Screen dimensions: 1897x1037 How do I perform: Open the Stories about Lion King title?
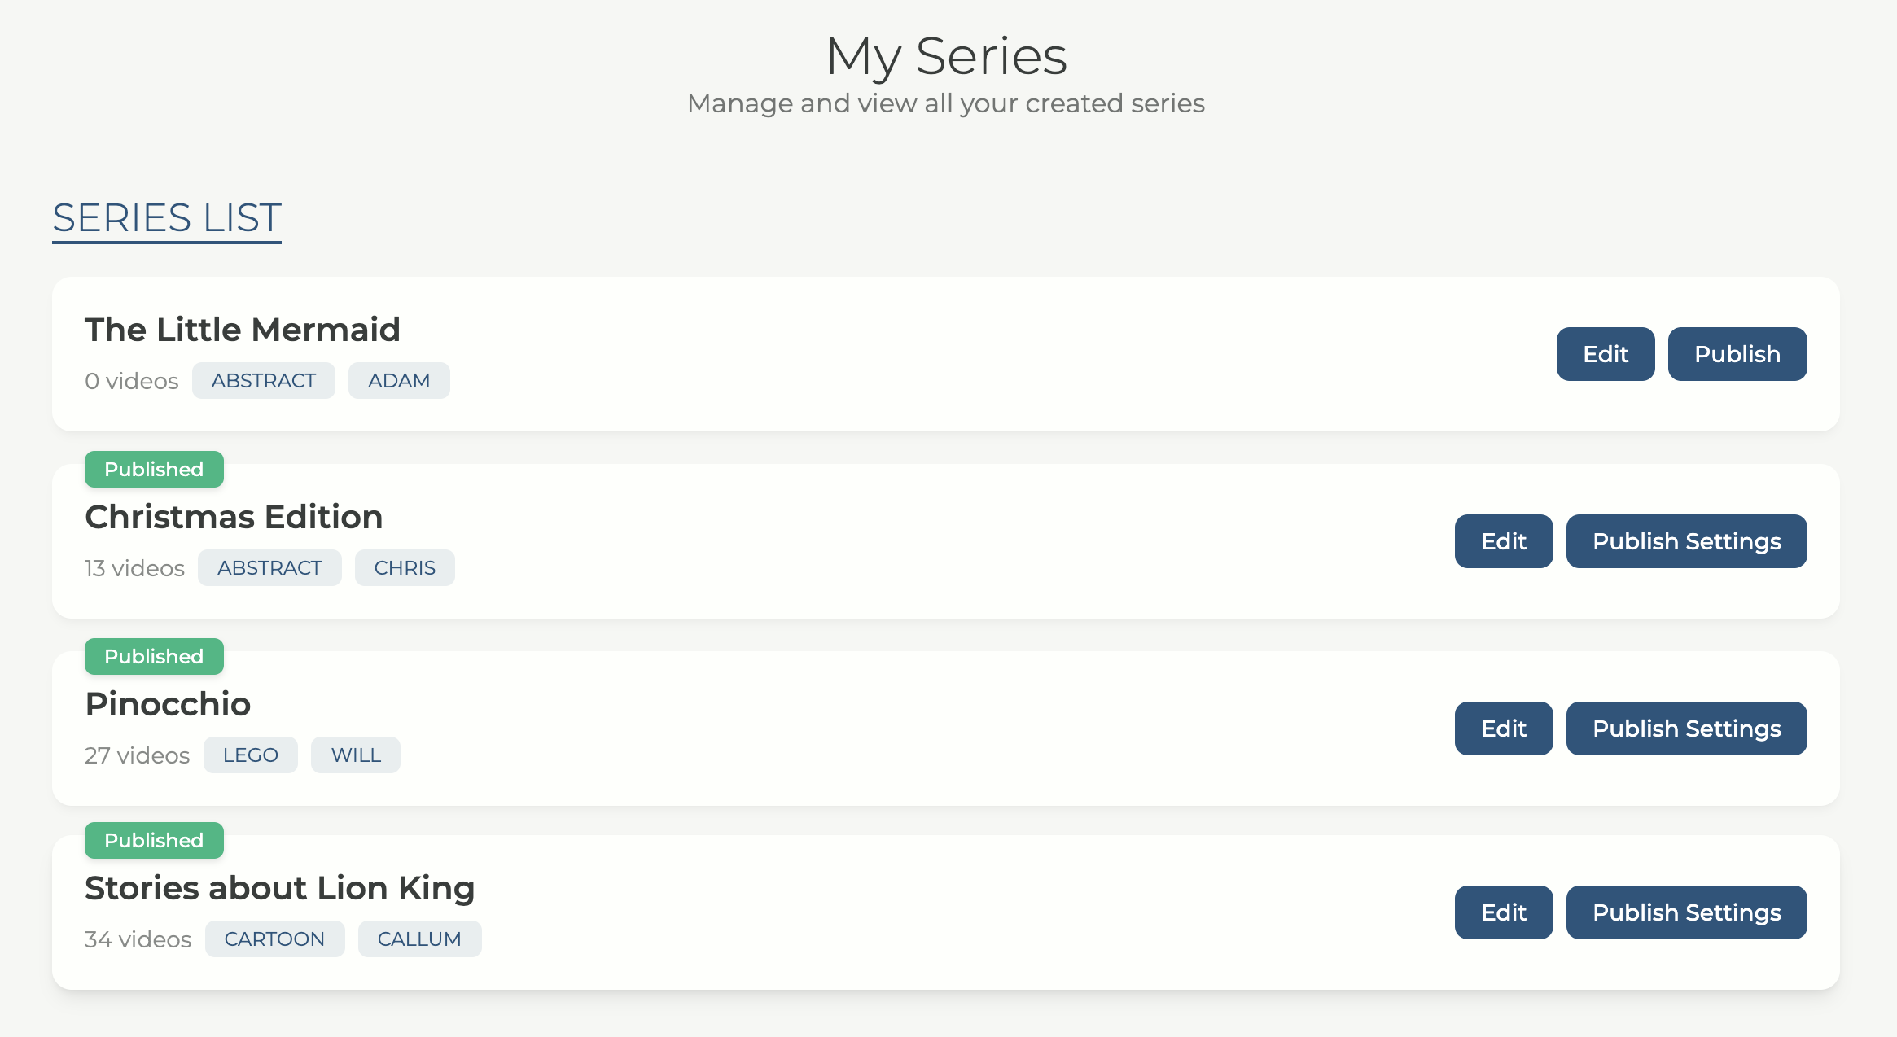coord(279,888)
